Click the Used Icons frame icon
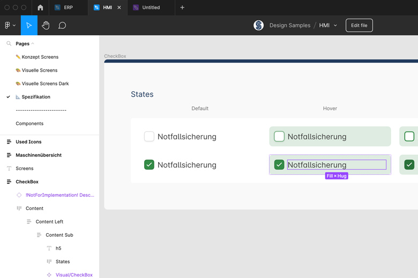 (9, 142)
